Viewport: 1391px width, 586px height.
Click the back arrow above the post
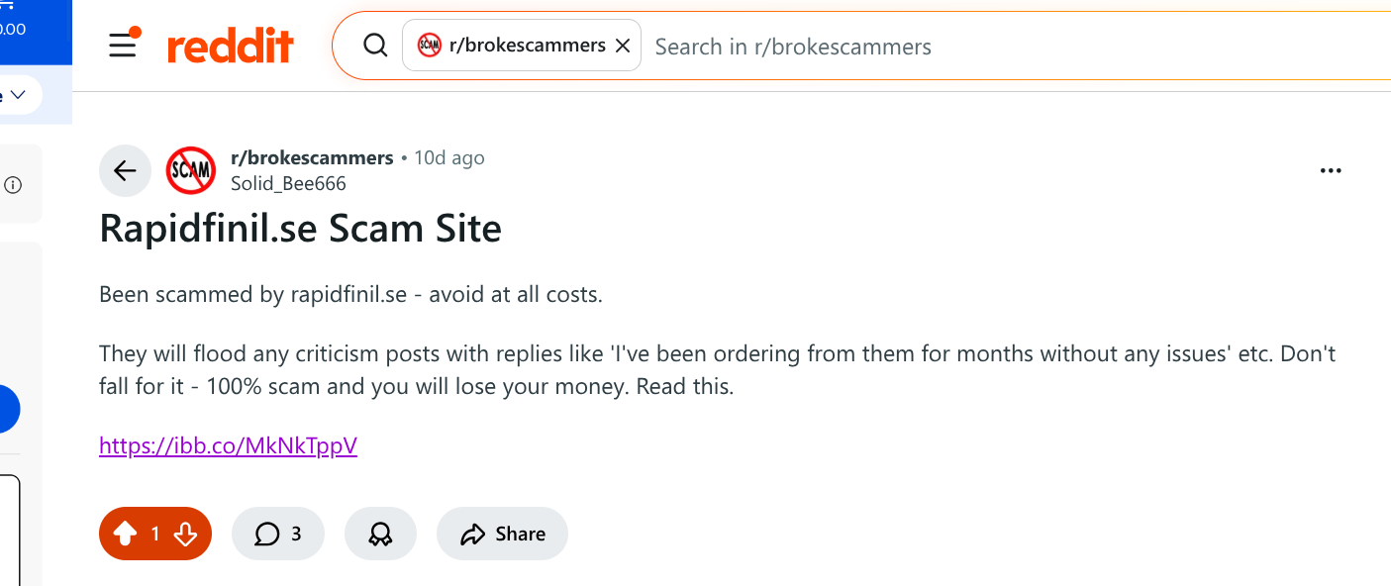[125, 169]
